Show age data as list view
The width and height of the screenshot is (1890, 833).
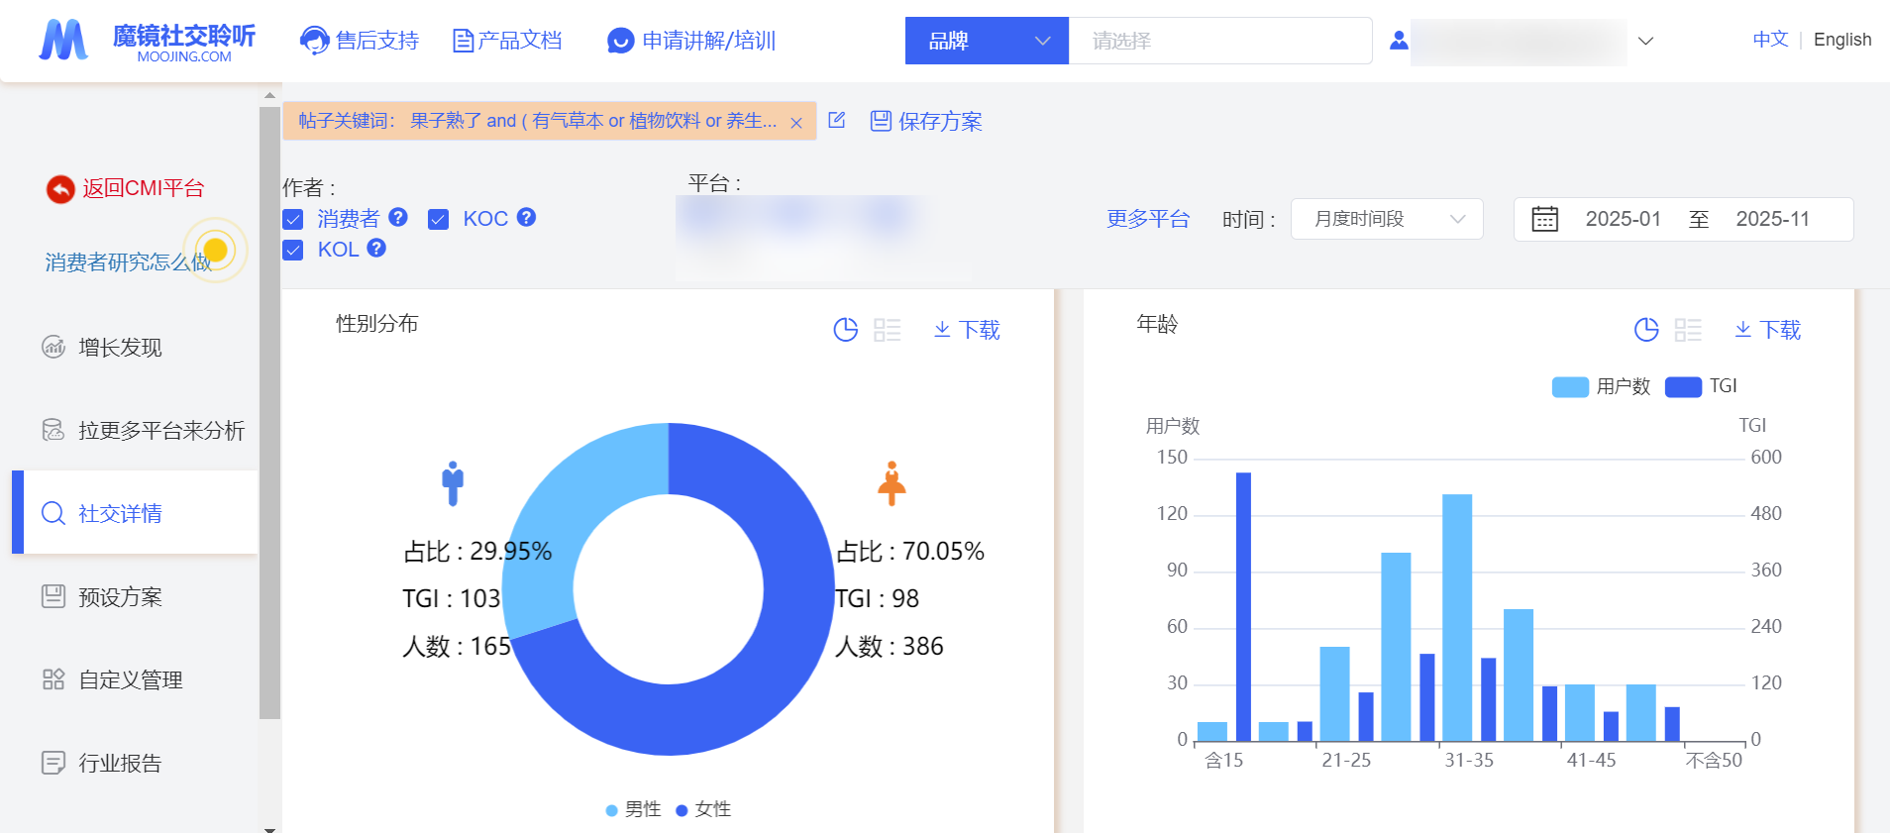(1688, 330)
